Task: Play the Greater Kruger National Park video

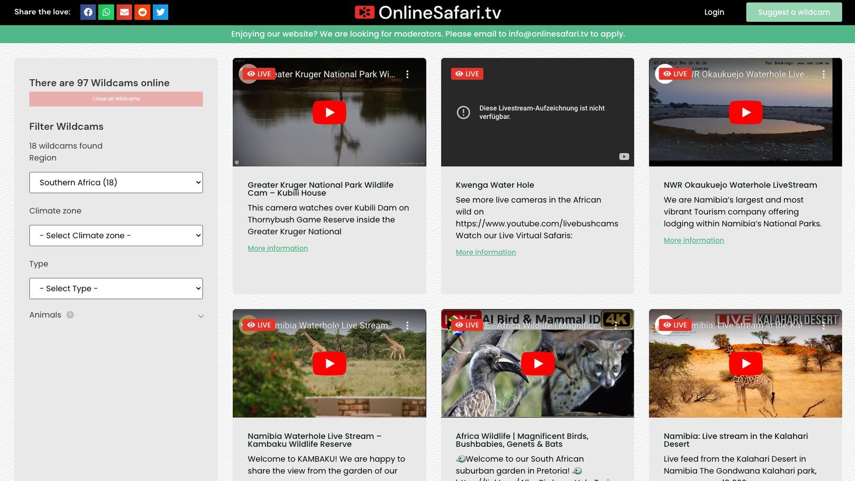Action: tap(329, 112)
